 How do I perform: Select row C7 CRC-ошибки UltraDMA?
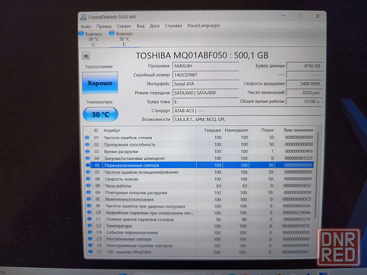pyautogui.click(x=199, y=252)
